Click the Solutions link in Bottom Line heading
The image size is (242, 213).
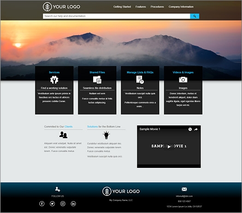[x=93, y=127]
